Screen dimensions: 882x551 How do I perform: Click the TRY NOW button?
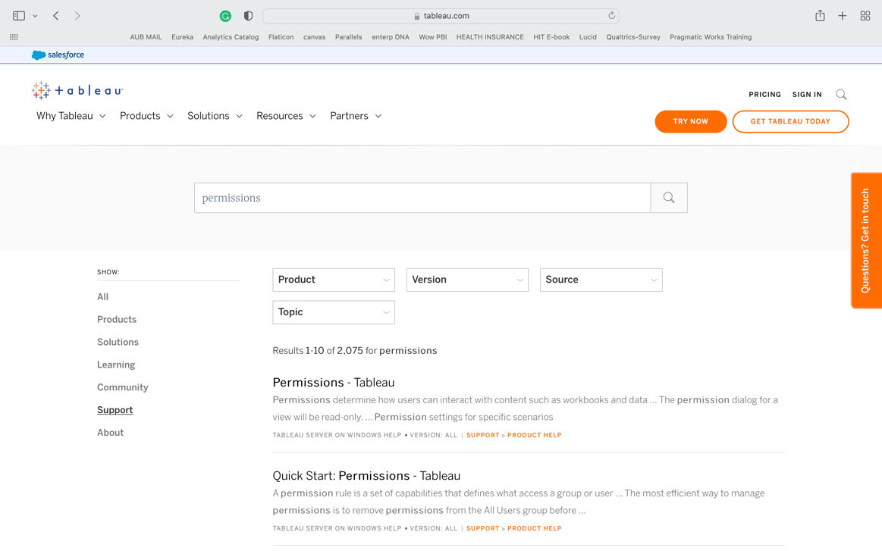(x=691, y=121)
